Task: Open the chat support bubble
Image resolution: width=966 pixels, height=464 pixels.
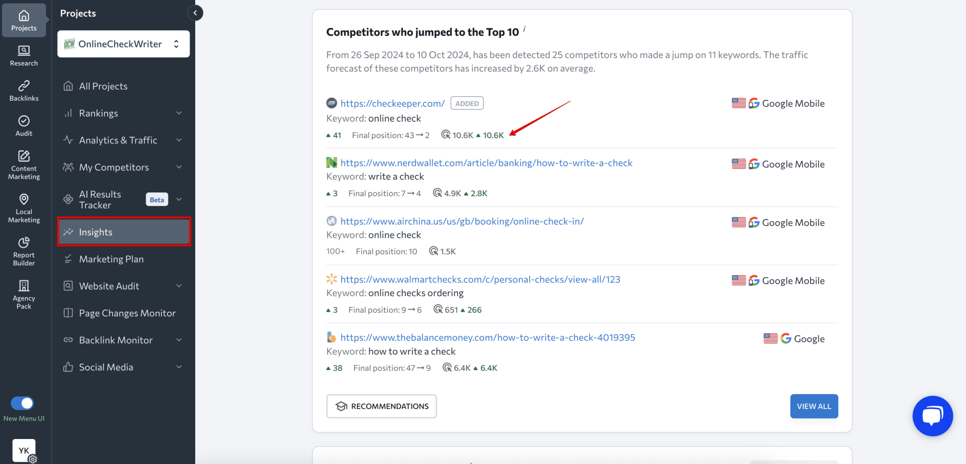Action: pyautogui.click(x=932, y=416)
